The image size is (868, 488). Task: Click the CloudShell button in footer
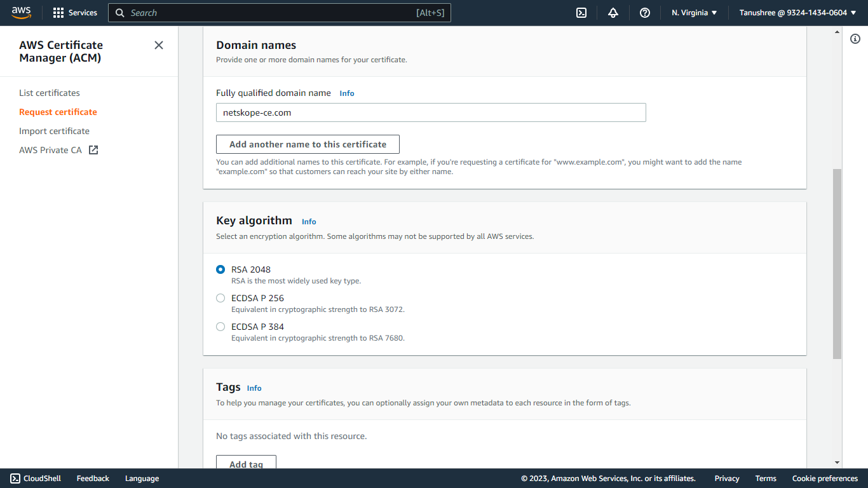click(x=36, y=478)
